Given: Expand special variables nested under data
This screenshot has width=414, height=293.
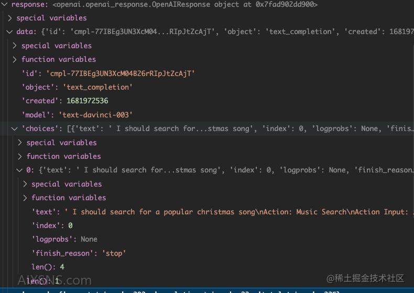Looking at the screenshot, I should (x=15, y=46).
